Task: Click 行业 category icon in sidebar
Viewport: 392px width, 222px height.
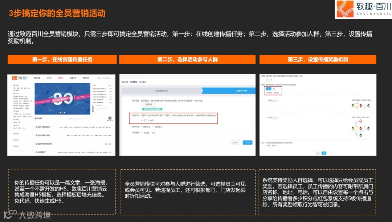Action: click(14, 93)
